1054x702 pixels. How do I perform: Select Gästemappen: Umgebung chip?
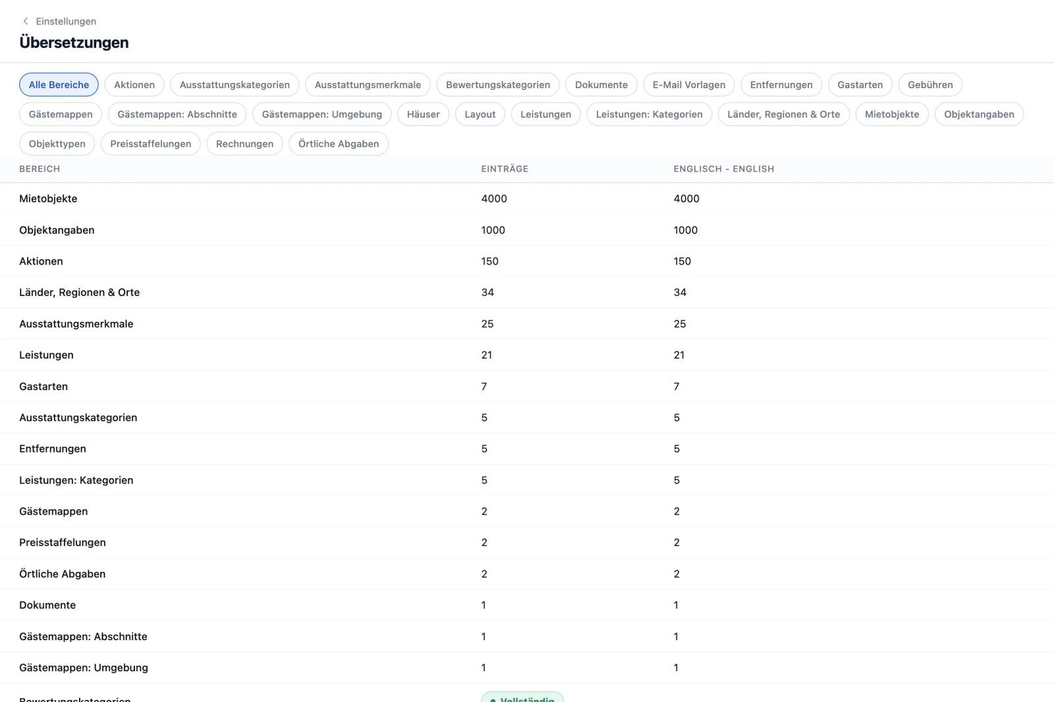point(322,114)
